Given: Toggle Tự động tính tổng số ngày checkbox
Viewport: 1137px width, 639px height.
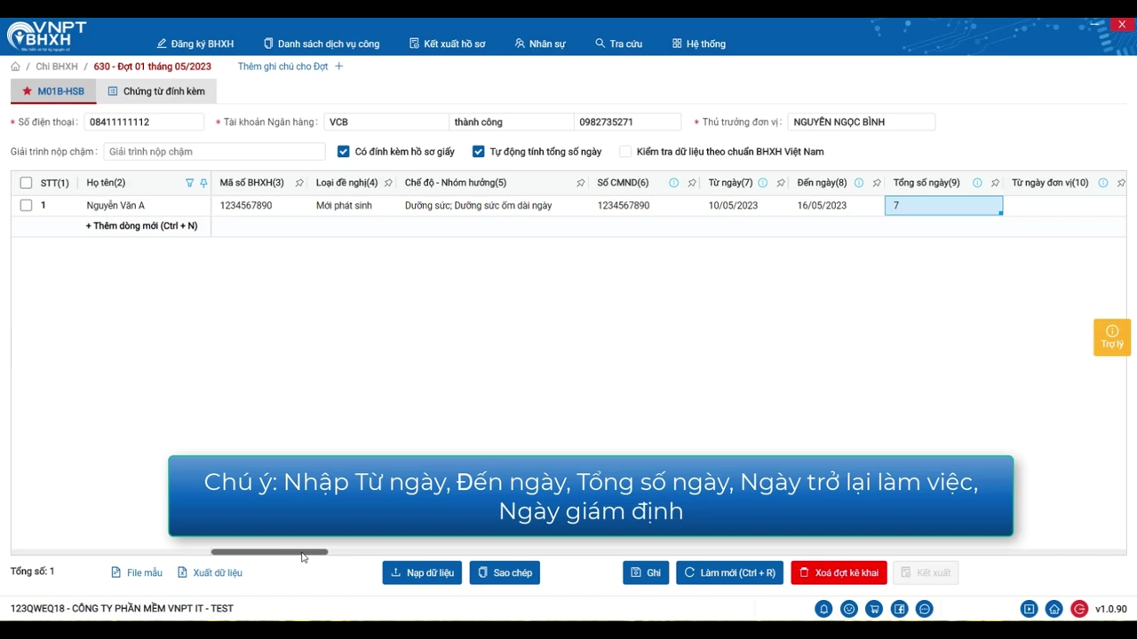Looking at the screenshot, I should tap(478, 152).
